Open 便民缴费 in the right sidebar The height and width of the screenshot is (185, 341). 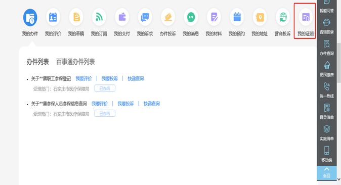tap(327, 69)
